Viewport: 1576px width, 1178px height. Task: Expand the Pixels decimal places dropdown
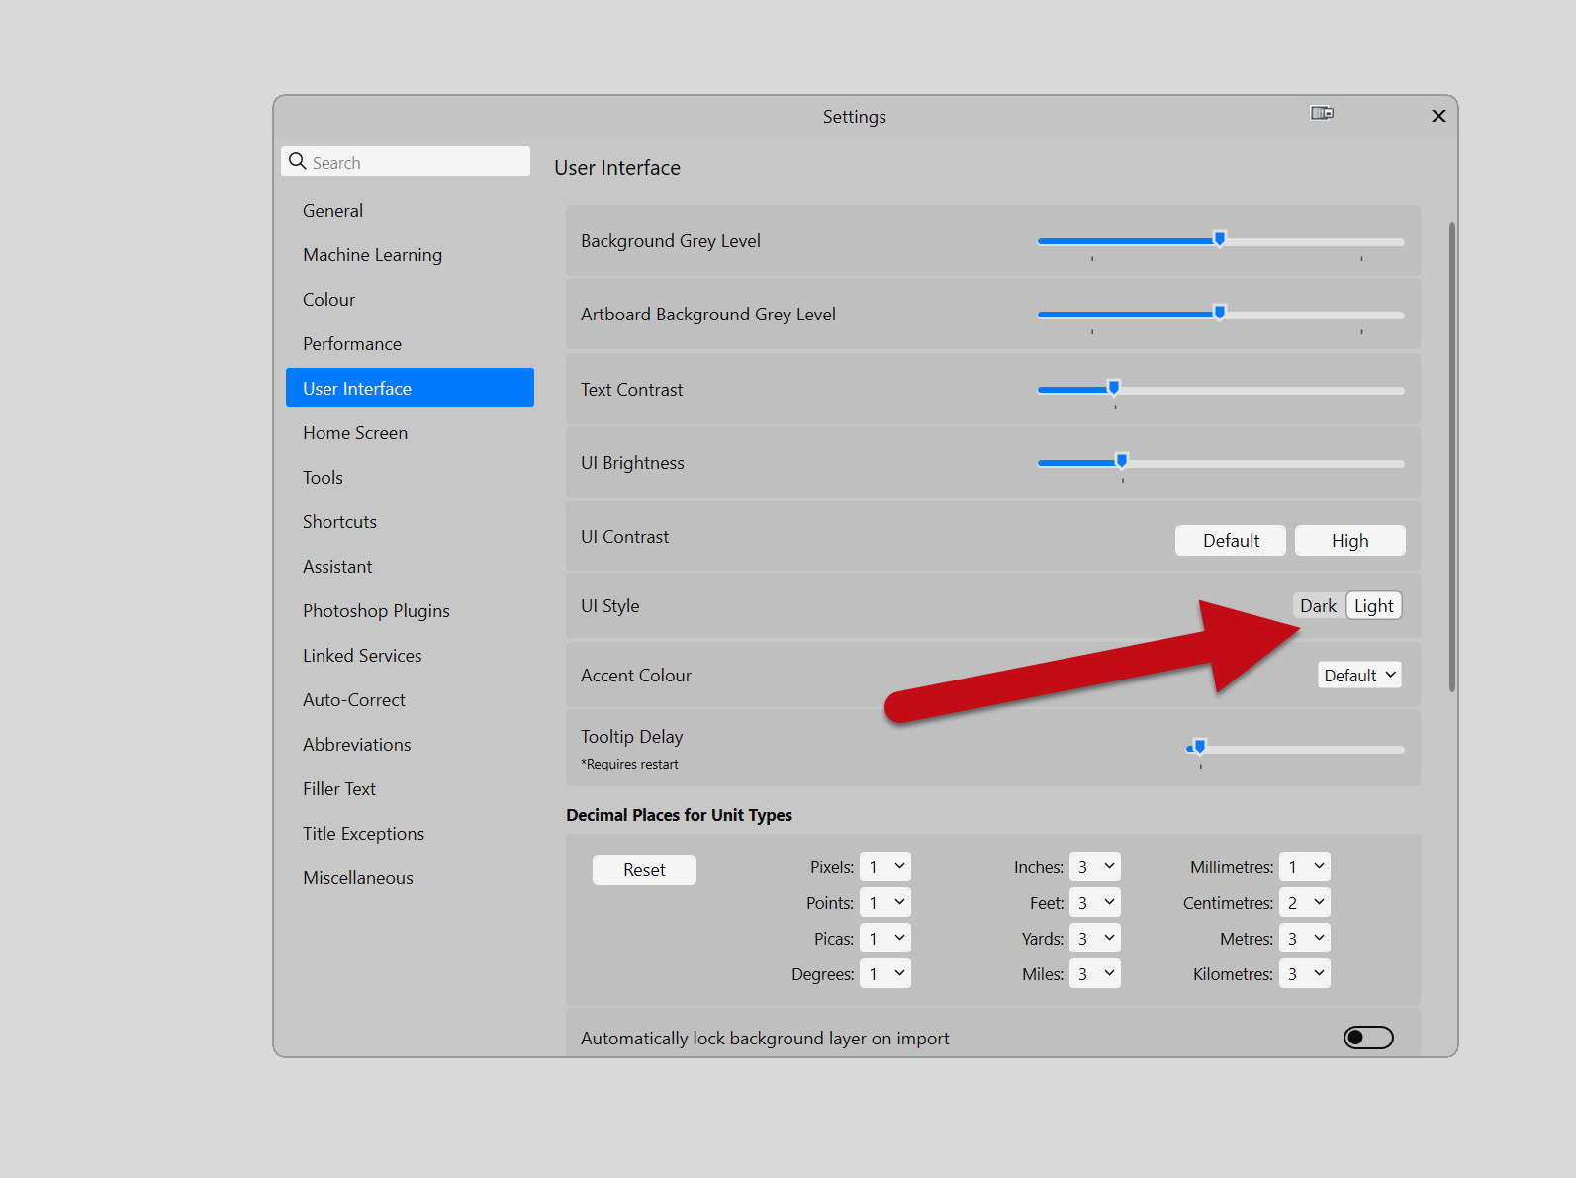pyautogui.click(x=885, y=867)
